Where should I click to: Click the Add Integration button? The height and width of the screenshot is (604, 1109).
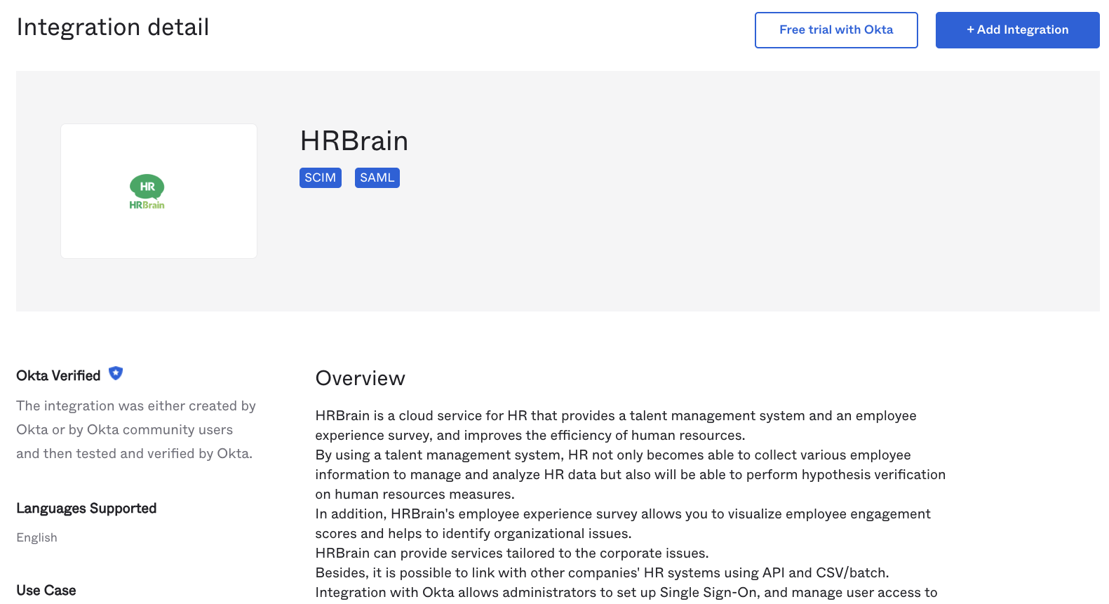click(x=1017, y=30)
